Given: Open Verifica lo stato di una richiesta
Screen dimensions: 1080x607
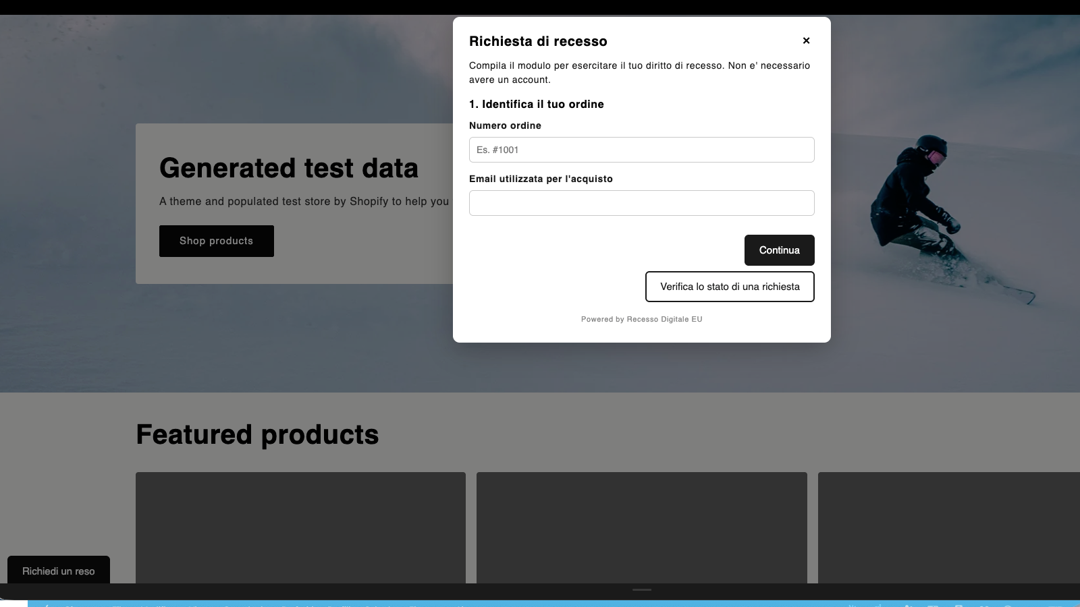Looking at the screenshot, I should (x=730, y=287).
